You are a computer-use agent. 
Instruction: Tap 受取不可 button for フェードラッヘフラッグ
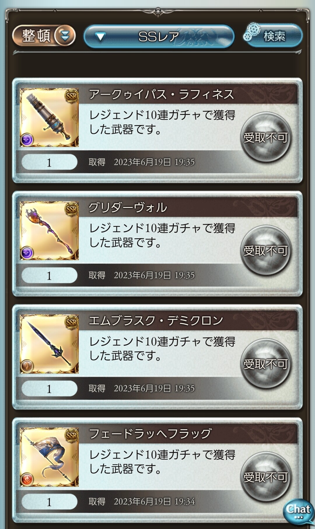click(x=266, y=477)
